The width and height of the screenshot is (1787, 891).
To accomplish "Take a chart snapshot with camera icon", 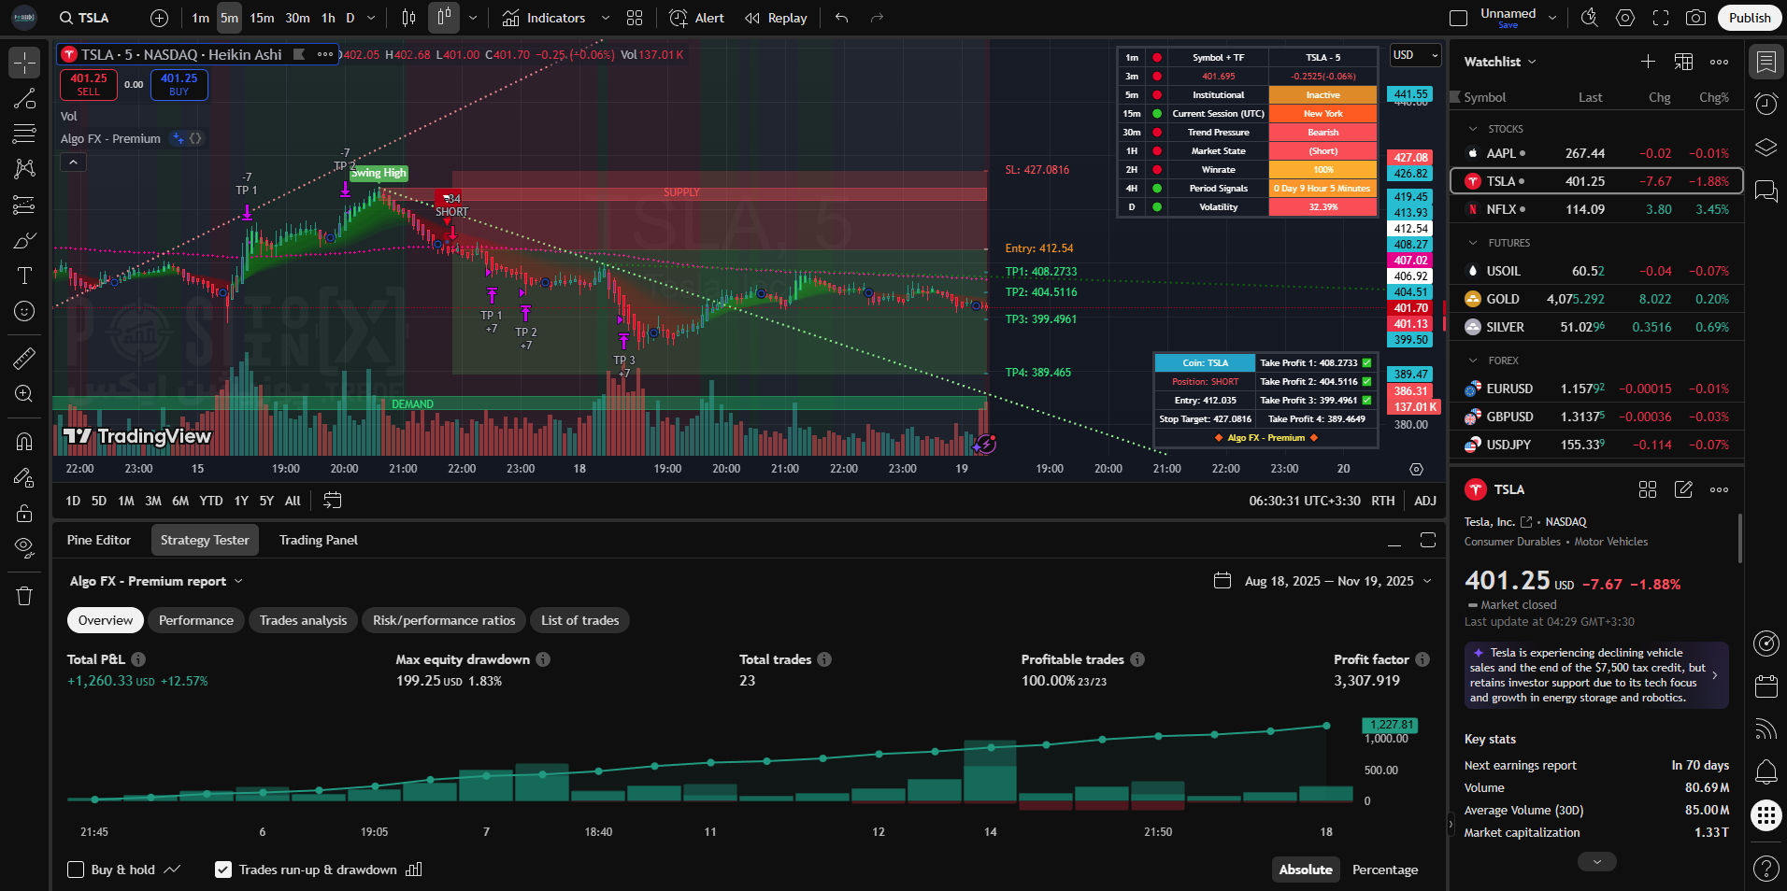I will (1695, 18).
